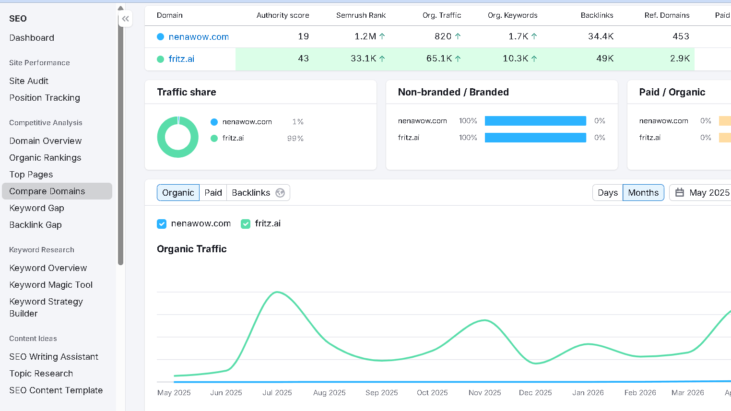The height and width of the screenshot is (411, 731).
Task: Open Keyword Overview in sidebar
Action: point(48,268)
